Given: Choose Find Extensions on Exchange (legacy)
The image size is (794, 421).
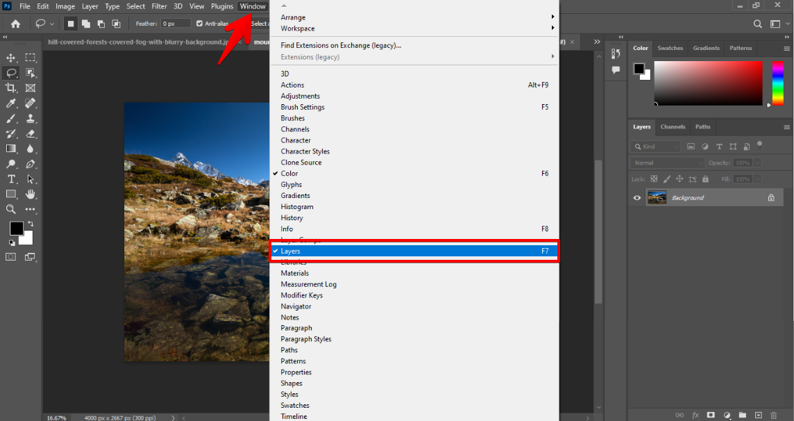Looking at the screenshot, I should point(414,45).
